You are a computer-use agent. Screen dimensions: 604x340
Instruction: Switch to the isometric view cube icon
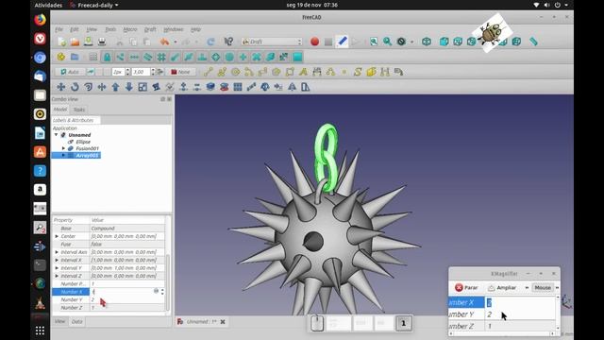(x=427, y=42)
